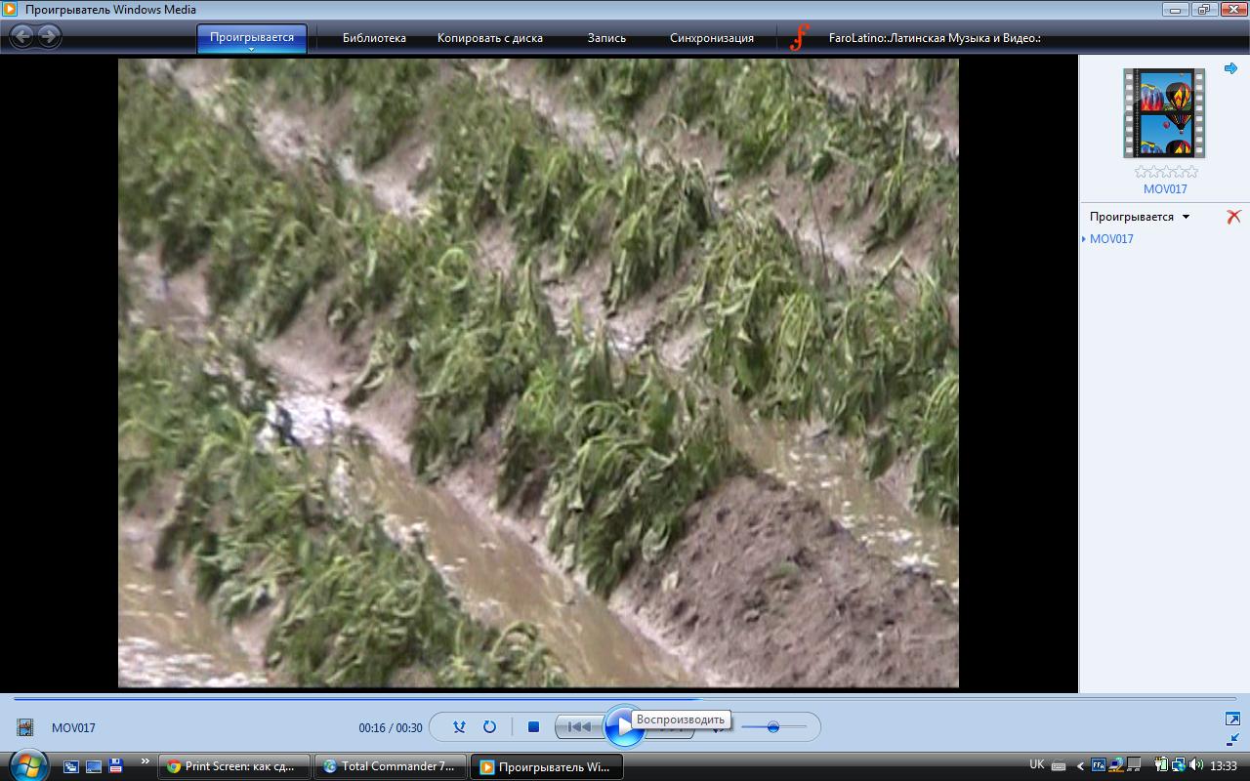Click the film strip icon beside MOV017
The image size is (1250, 781).
point(25,727)
